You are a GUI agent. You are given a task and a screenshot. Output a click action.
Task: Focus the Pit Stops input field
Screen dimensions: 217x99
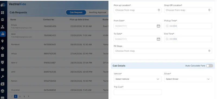point(163,51)
